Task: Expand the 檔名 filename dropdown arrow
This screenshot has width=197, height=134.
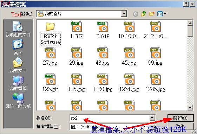Action: pyautogui.click(x=152, y=118)
